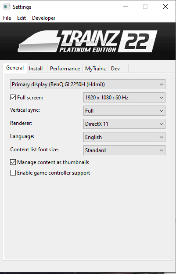Image resolution: width=176 pixels, height=274 pixels.
Task: Click the Language label
Action: pyautogui.click(x=22, y=136)
